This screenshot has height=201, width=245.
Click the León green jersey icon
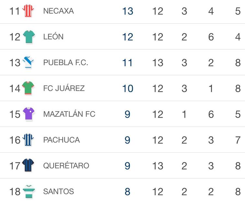coord(29,37)
